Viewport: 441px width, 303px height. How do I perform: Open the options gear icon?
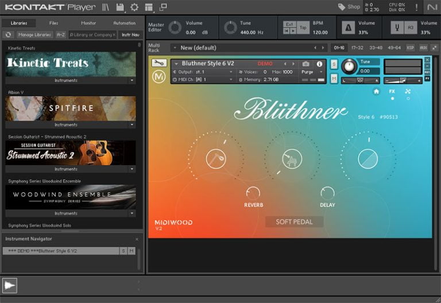134,7
